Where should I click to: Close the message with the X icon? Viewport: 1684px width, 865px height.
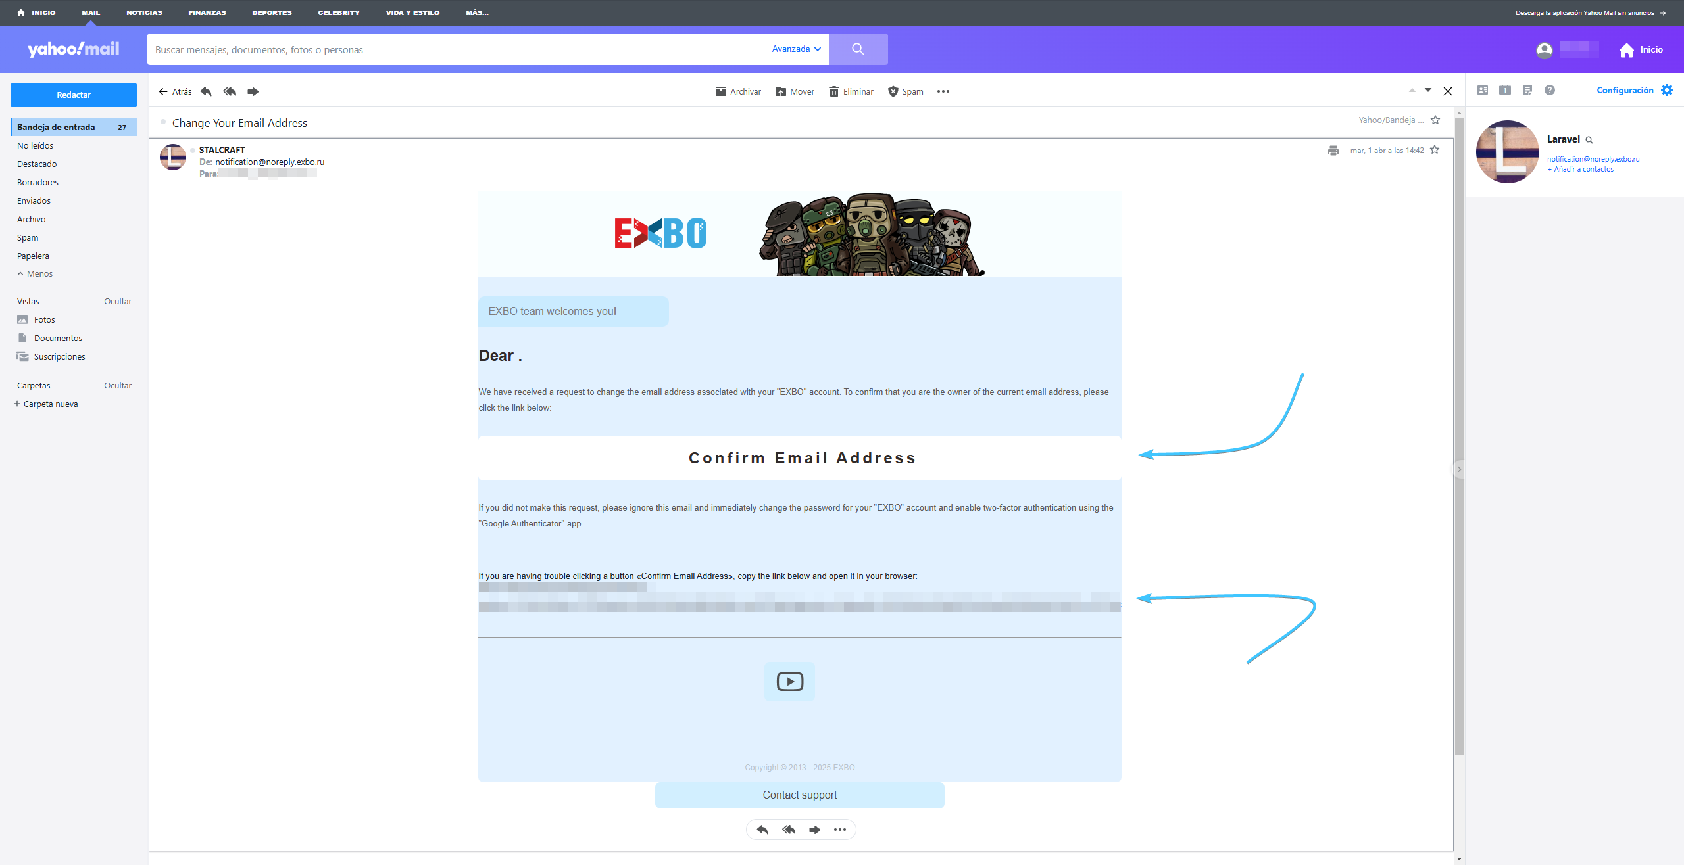tap(1448, 91)
